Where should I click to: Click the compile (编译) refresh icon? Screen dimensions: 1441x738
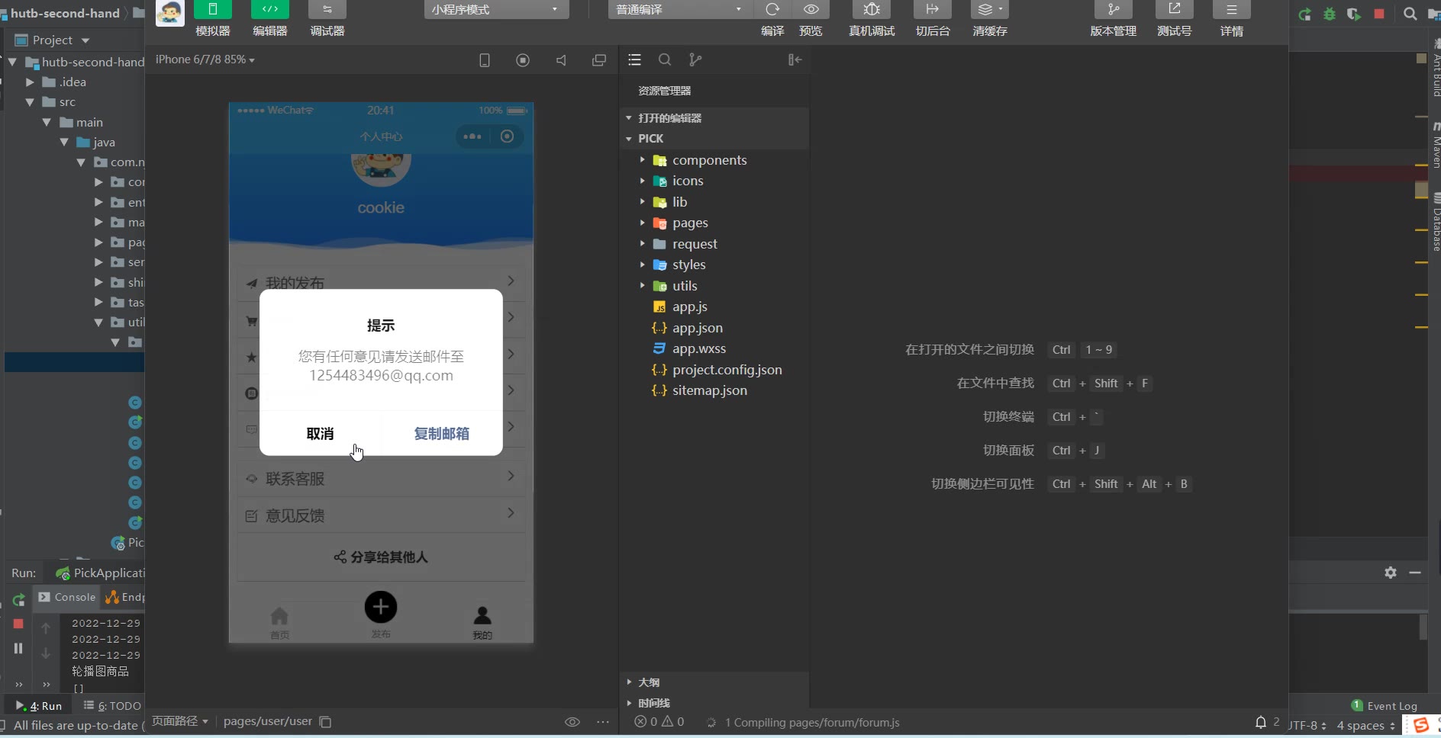[772, 10]
